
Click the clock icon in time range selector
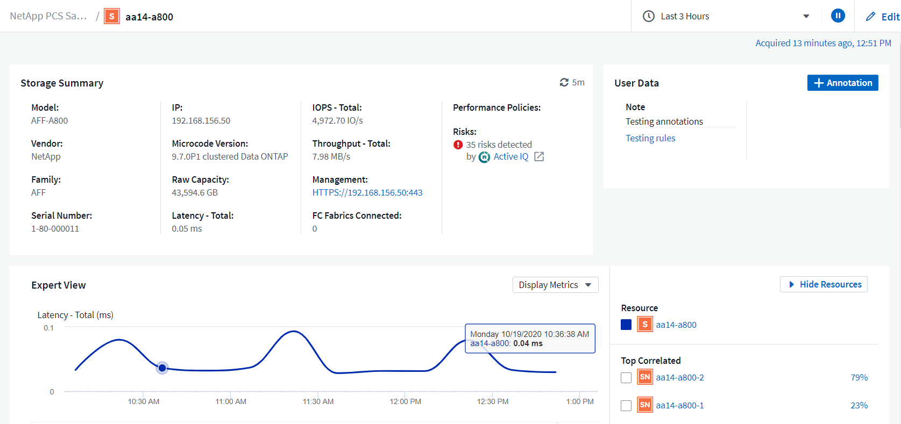(x=649, y=16)
